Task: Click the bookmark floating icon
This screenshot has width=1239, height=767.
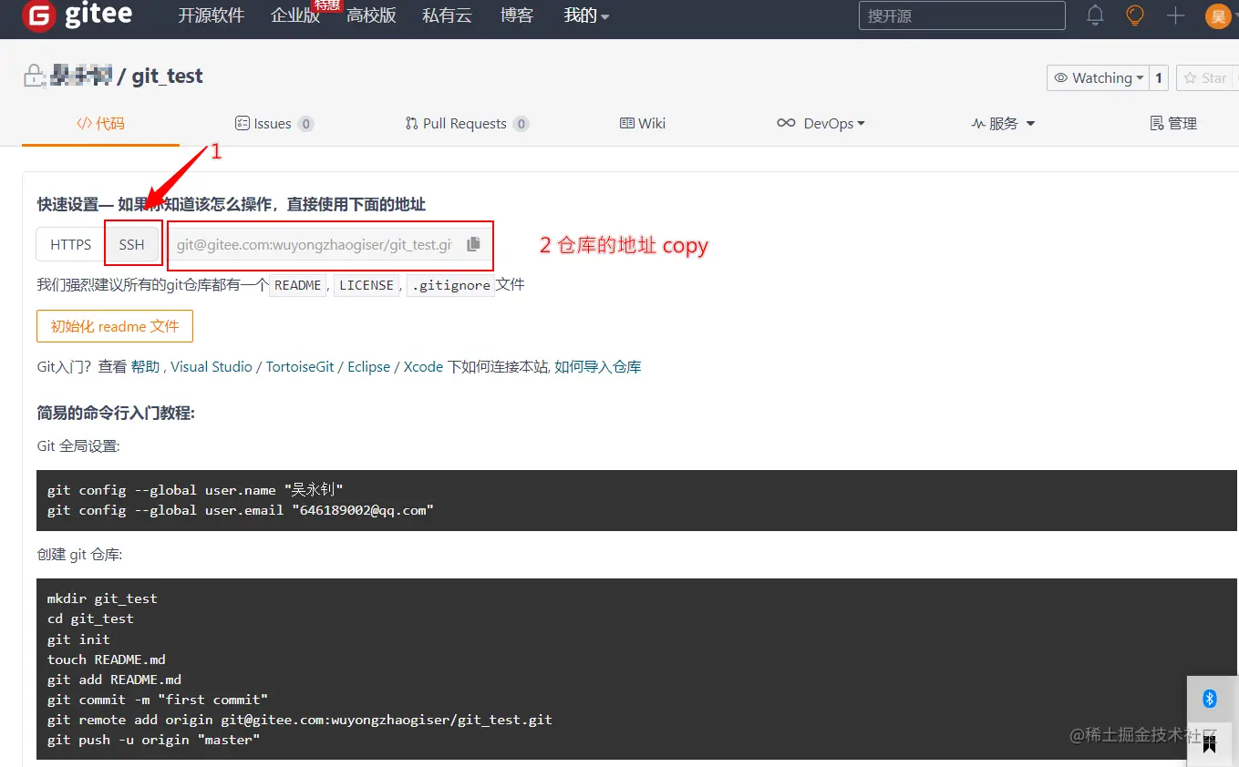Action: tap(1210, 744)
